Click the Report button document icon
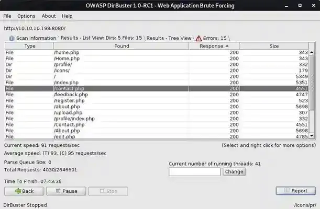Screen dimensions: 320x209 [x=286, y=191]
